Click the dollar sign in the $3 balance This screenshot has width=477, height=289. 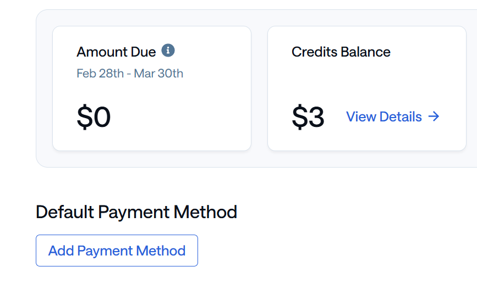tap(300, 117)
